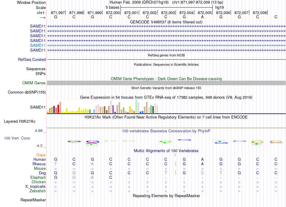Click the tallest light green GTEx expression bar
This screenshot has height=207, width=286.
tap(136, 106)
